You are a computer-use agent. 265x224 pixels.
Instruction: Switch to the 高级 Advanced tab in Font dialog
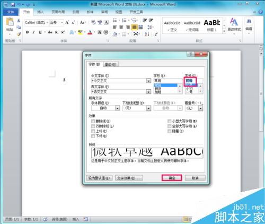tap(110, 64)
